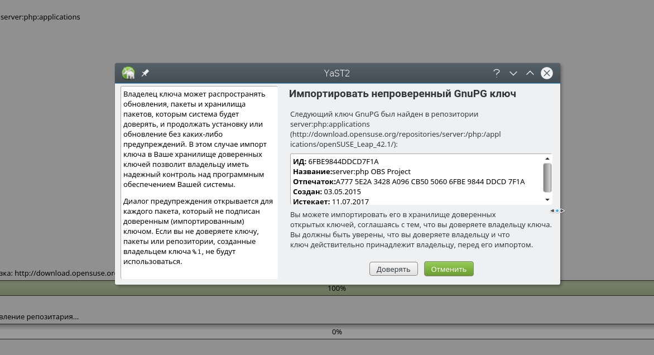Click the help paragraph starting Владелец ключа
The height and width of the screenshot is (355, 654).
point(195,139)
